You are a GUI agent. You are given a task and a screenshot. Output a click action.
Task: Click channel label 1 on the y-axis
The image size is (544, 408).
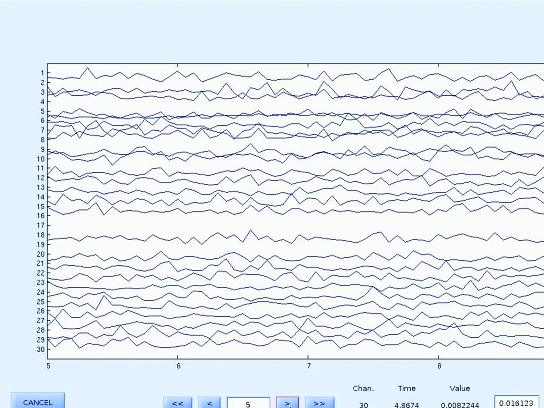click(42, 73)
